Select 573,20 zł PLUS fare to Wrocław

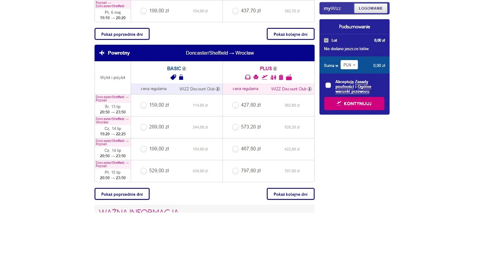(236, 127)
